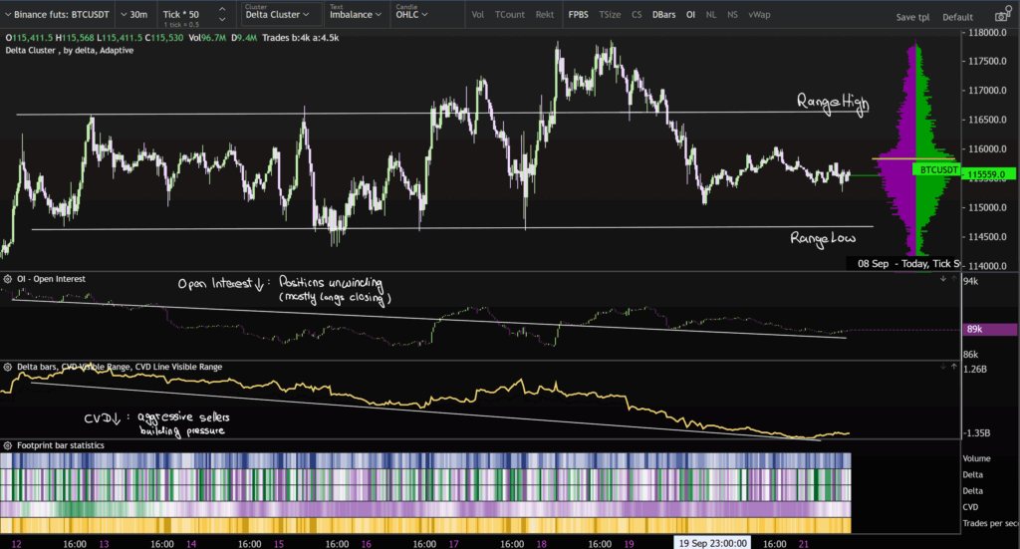Open OI - Open Interest panel settings gear
The width and height of the screenshot is (1020, 549).
[9, 279]
